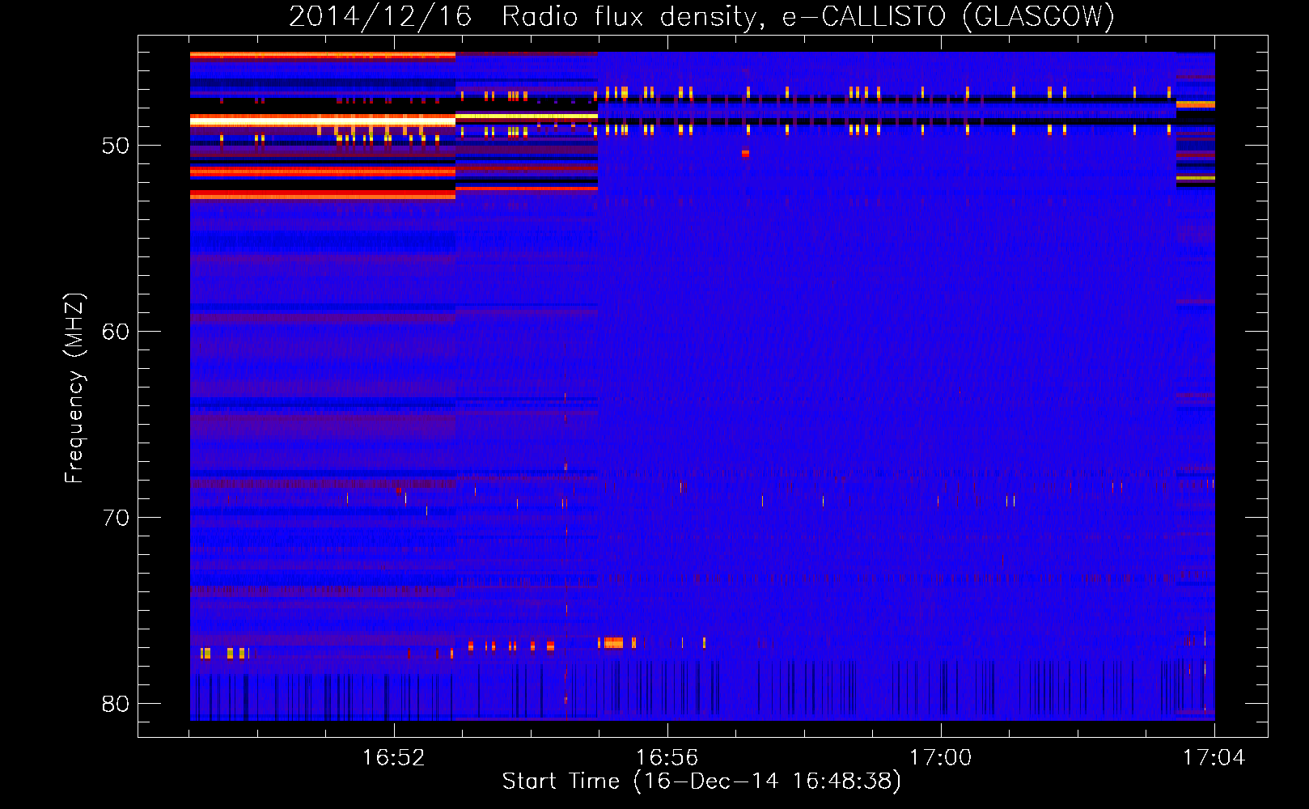Click the 'Start Time (16-Dec-14 16:48:38)' x-axis label
The height and width of the screenshot is (809, 1309).
[x=701, y=781]
